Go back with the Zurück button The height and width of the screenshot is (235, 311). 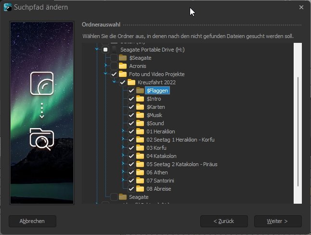223,221
